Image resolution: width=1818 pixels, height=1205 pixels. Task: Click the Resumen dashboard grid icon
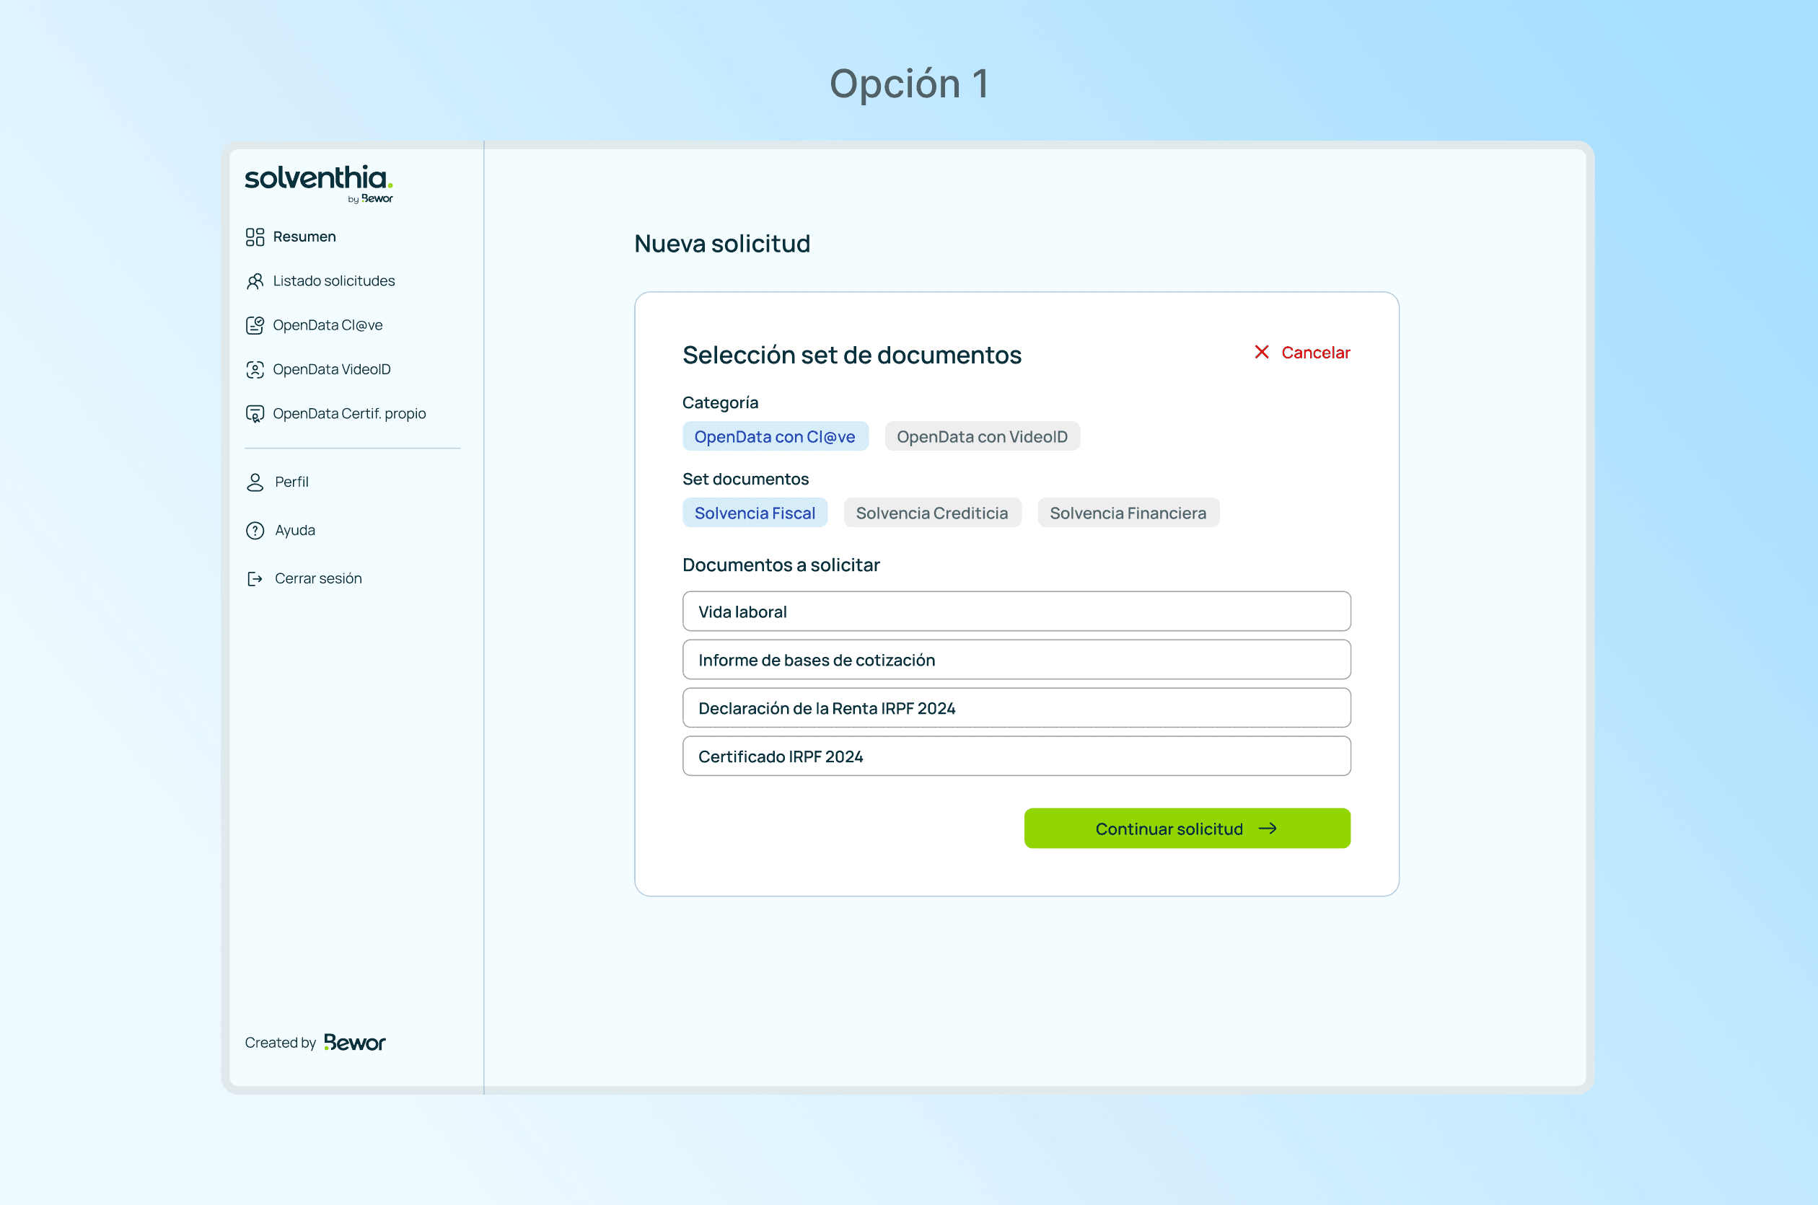255,237
